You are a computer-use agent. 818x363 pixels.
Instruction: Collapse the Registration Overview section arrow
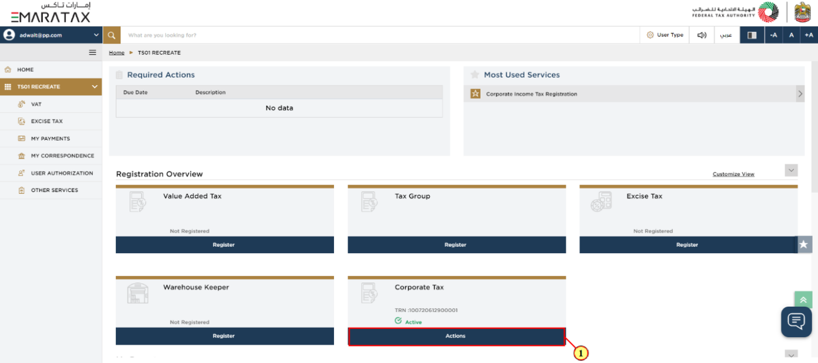[792, 170]
